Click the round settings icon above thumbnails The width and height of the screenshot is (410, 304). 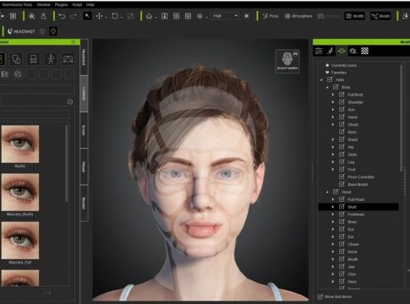coord(70,101)
